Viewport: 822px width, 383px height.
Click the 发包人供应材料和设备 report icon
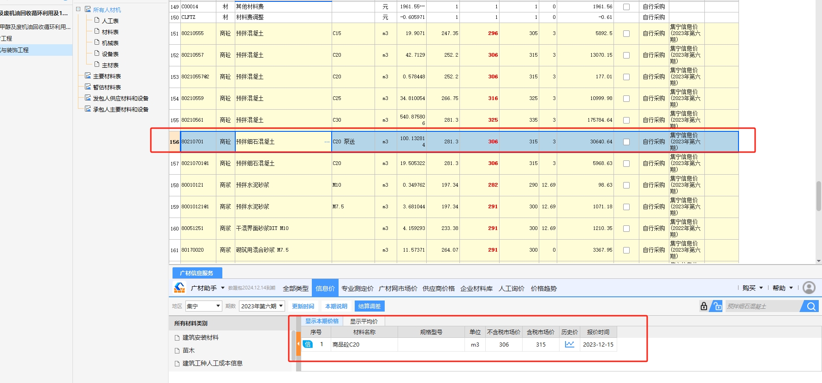pyautogui.click(x=88, y=98)
